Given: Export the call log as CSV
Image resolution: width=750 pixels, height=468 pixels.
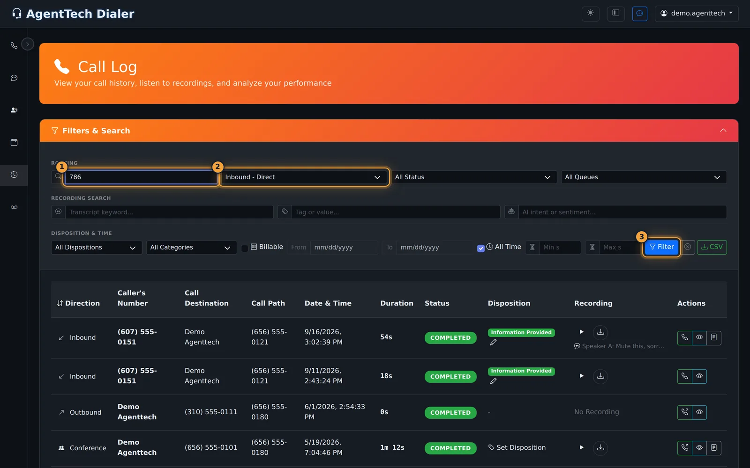Looking at the screenshot, I should point(712,247).
